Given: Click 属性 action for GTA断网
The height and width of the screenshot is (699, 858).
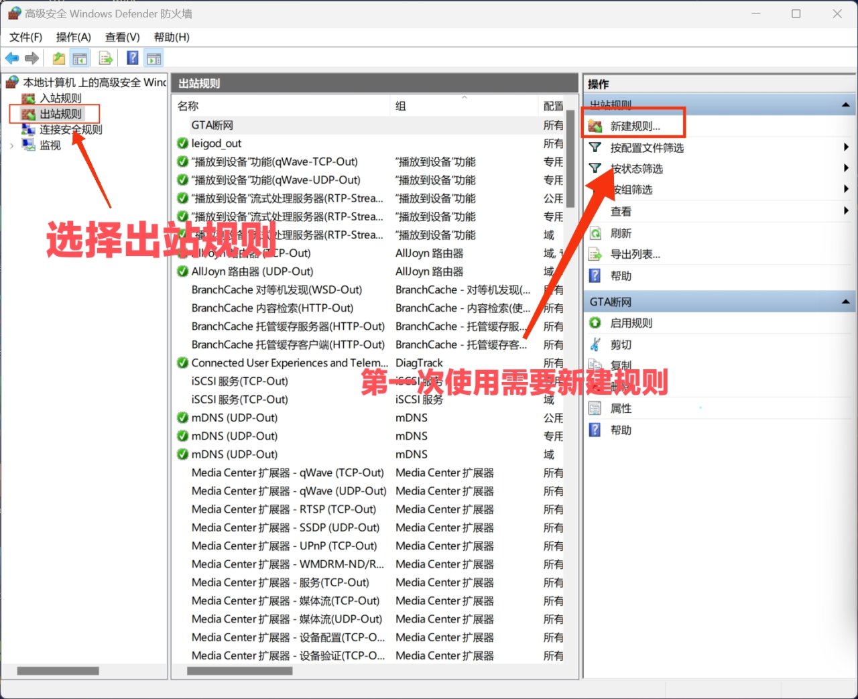Looking at the screenshot, I should click(621, 408).
